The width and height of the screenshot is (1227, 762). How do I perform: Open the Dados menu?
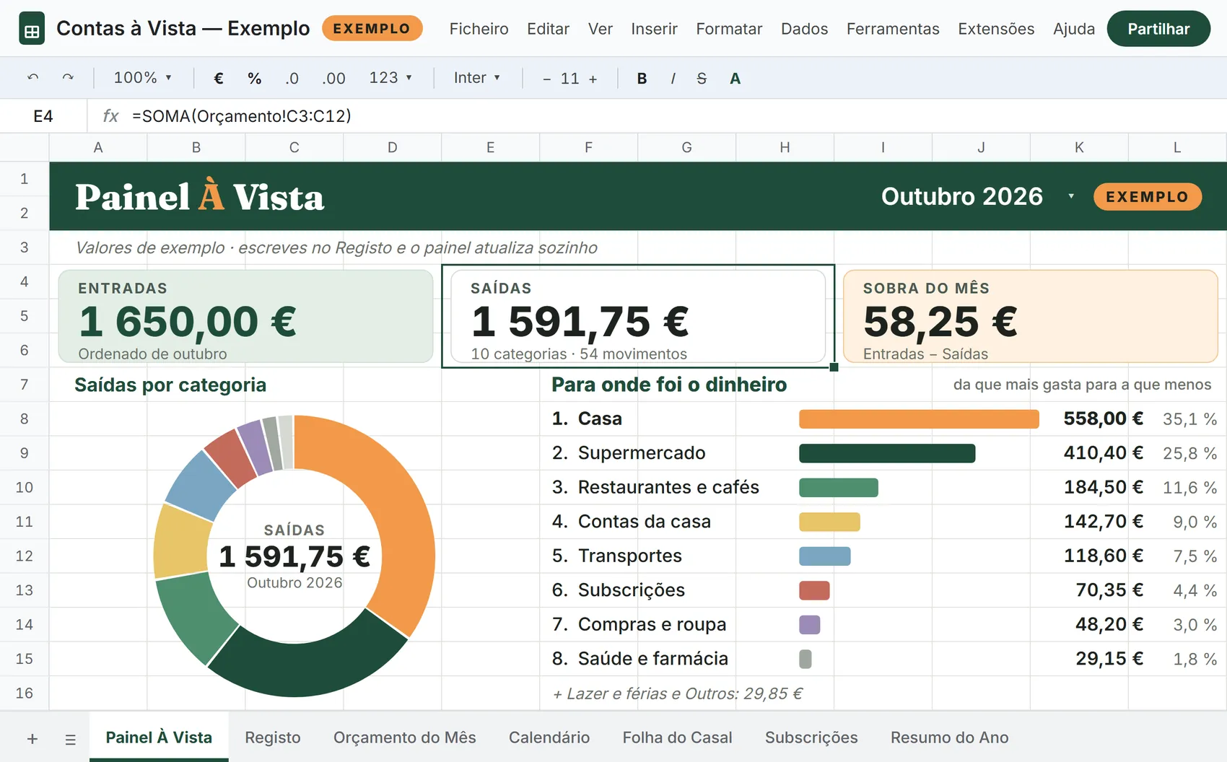coord(804,29)
